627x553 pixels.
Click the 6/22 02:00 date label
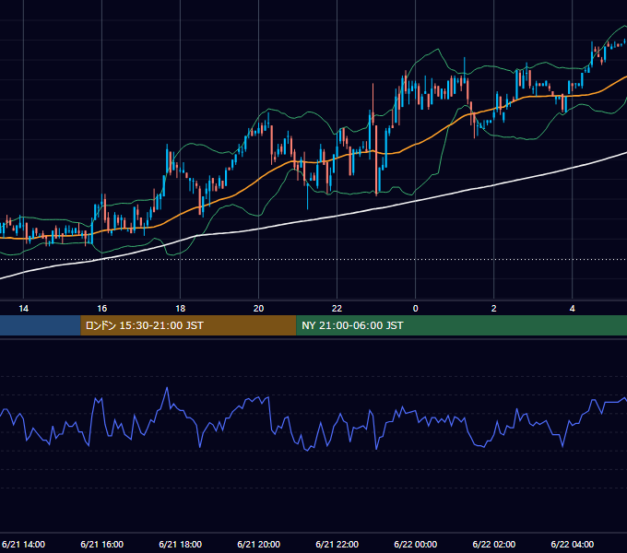494,544
